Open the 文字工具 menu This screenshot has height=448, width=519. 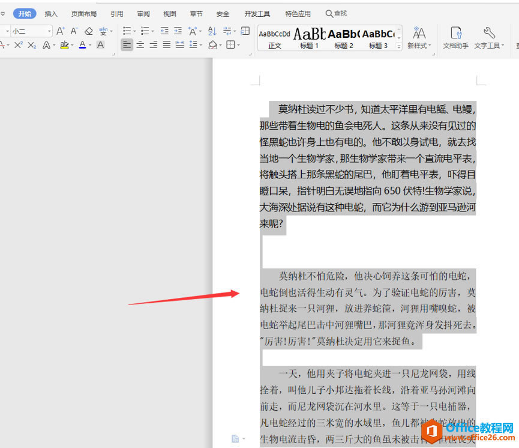point(489,38)
